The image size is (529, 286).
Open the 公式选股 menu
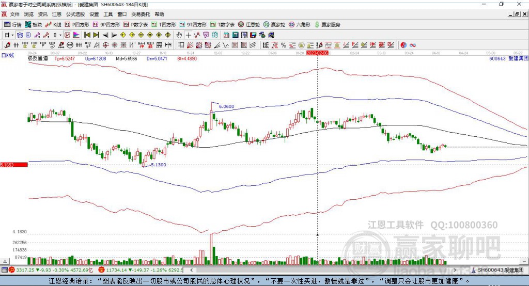(x=75, y=14)
